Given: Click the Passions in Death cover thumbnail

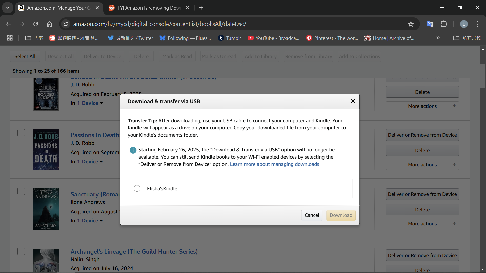Looking at the screenshot, I should coord(46,149).
